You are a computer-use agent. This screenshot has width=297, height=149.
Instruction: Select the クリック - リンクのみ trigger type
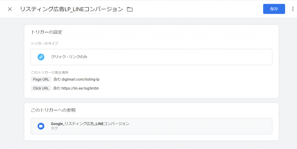click(x=151, y=57)
